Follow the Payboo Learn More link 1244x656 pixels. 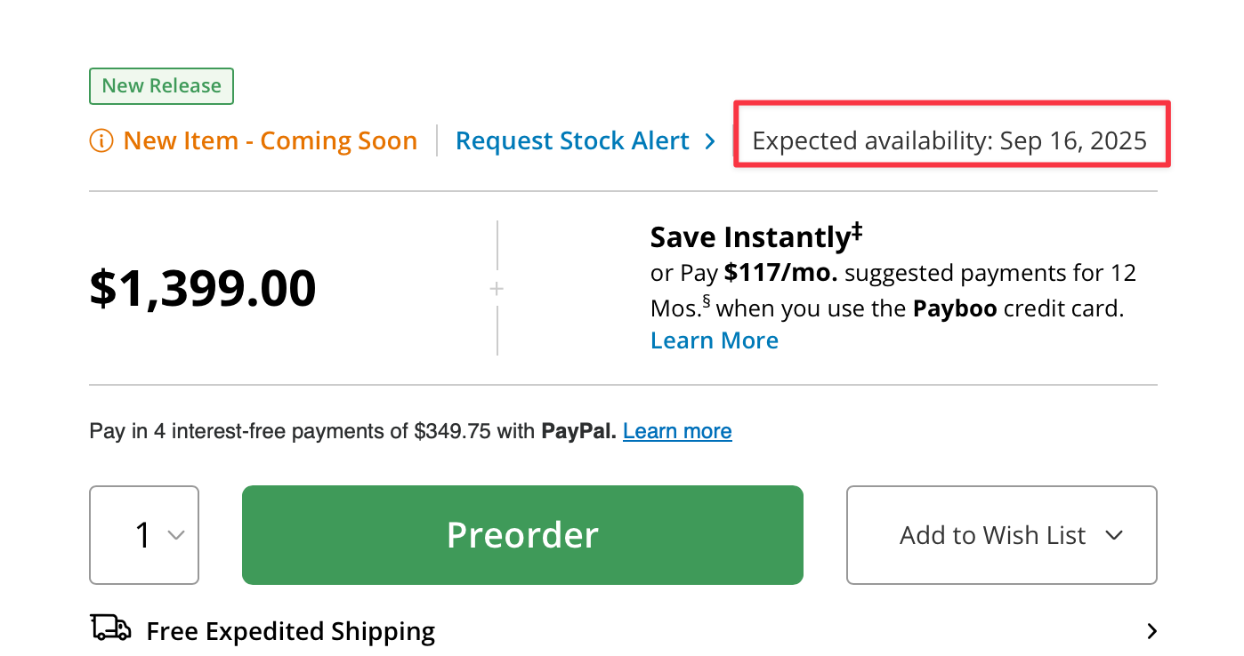click(x=715, y=340)
